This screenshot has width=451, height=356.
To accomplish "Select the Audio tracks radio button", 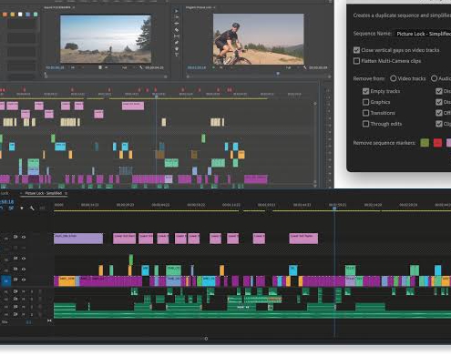I will point(434,78).
